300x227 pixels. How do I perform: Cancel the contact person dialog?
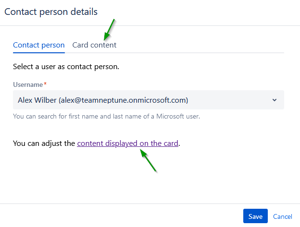pos(283,216)
